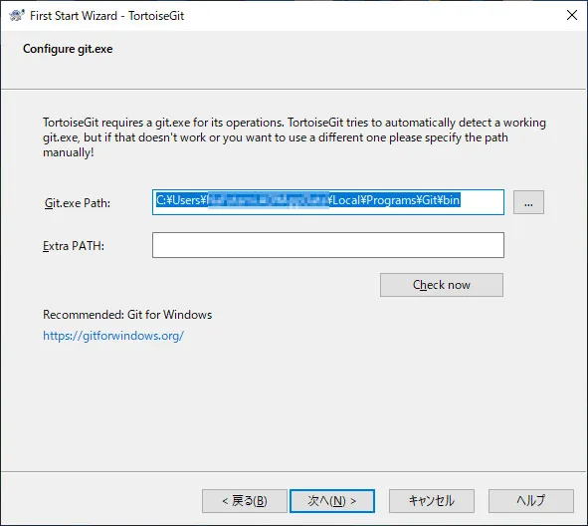The image size is (588, 526).
Task: Click the Check now button
Action: tap(442, 285)
